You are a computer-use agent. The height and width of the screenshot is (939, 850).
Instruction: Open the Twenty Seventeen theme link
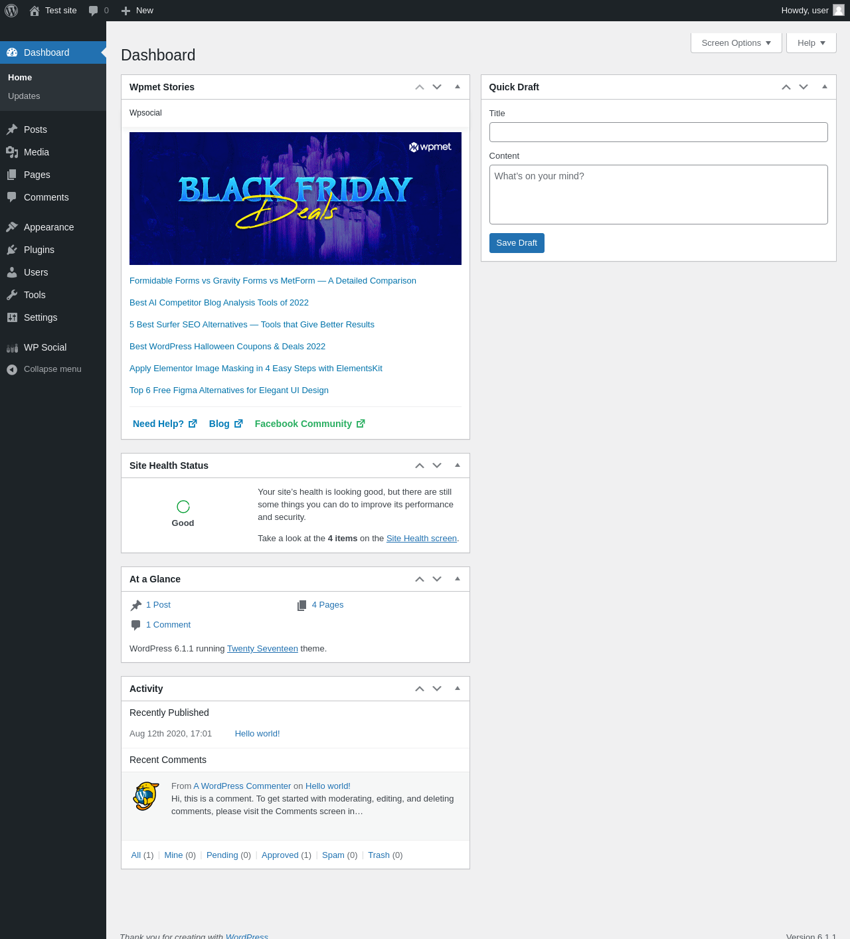[262, 649]
